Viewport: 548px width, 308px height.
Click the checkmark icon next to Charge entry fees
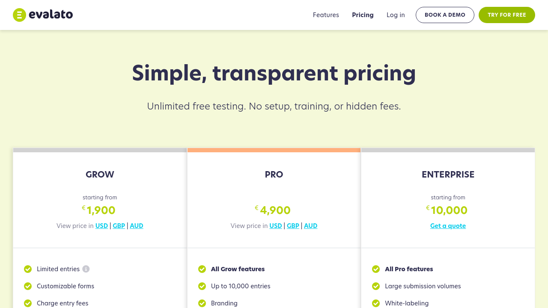[x=28, y=303]
